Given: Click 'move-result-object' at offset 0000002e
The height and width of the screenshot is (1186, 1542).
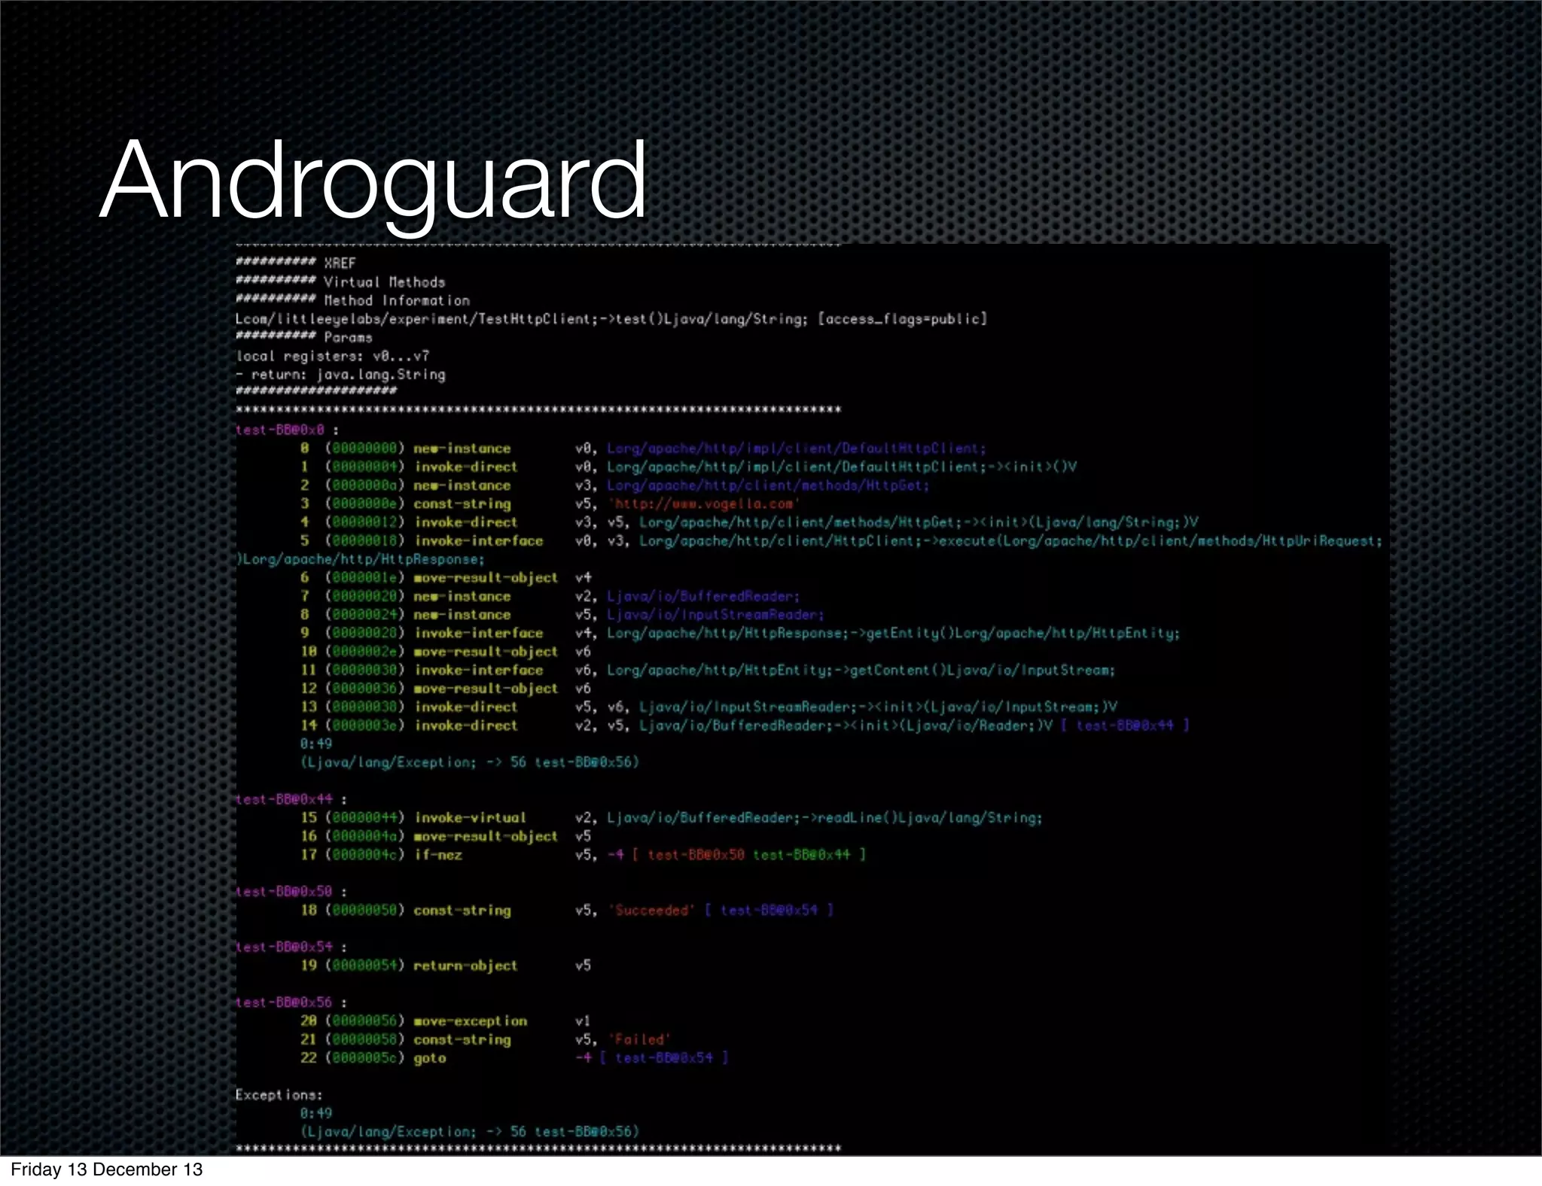Looking at the screenshot, I should click(x=486, y=651).
